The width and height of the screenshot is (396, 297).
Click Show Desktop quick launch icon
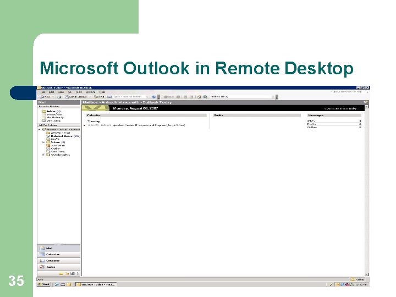click(63, 284)
